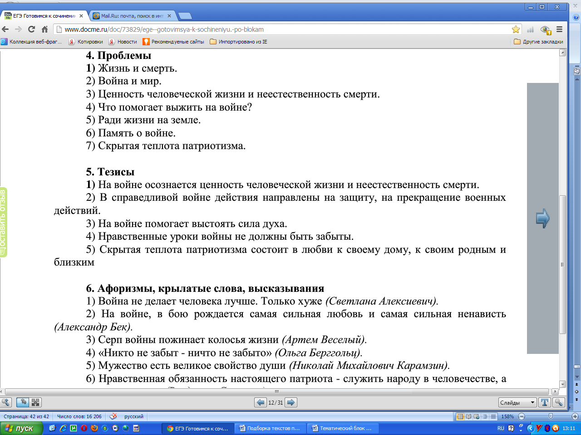The width and height of the screenshot is (581, 435).
Task: Go back to the previous browser page
Action: click(x=5, y=29)
